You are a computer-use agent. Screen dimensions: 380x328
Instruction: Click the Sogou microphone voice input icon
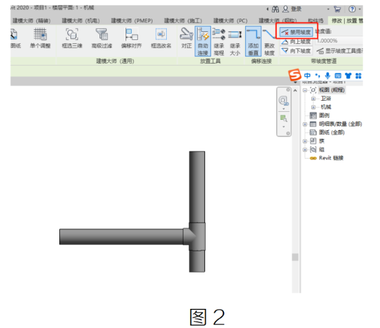(x=327, y=75)
